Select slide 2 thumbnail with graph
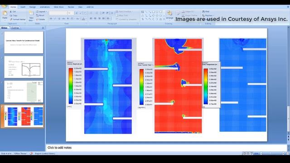Image resolution: width=290 pixels, height=163 pixels. tap(24, 67)
